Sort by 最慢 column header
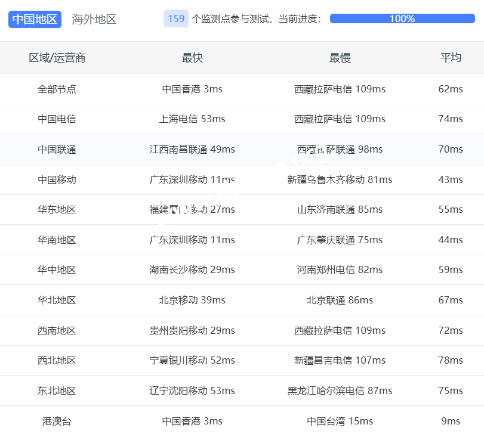The image size is (484, 434). tap(340, 58)
